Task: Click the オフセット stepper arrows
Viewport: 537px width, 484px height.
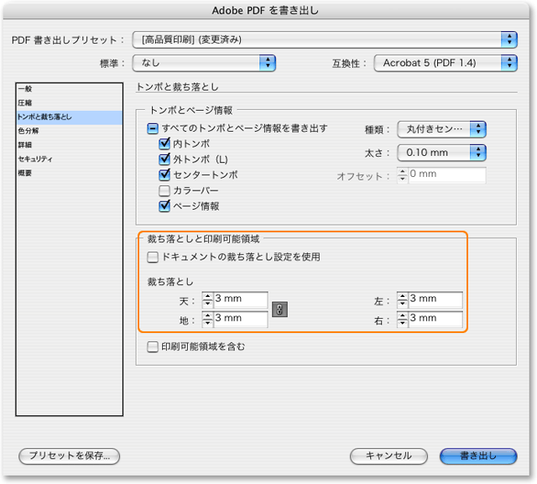Action: (x=402, y=175)
